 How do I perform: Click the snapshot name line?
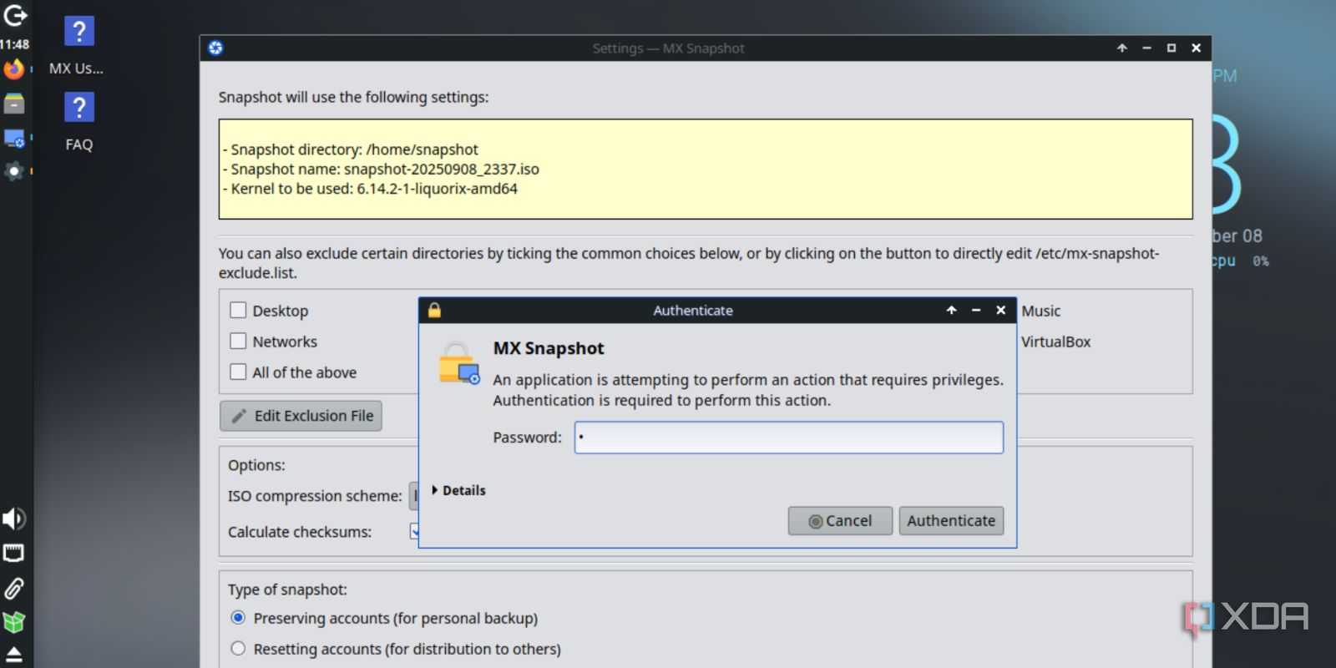click(381, 169)
